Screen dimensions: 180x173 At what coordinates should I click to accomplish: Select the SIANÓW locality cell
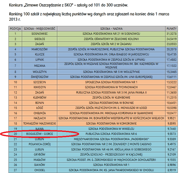pos(39,165)
